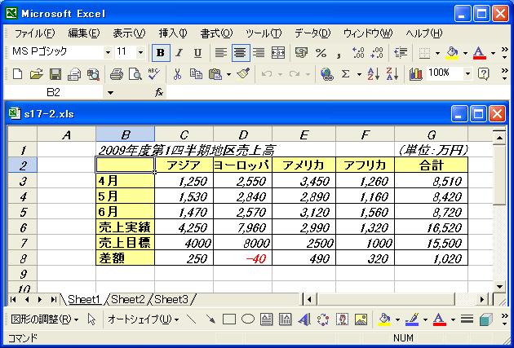Viewport: 514px width, 348px height.
Task: Select Format Painter brush
Action: (x=243, y=74)
